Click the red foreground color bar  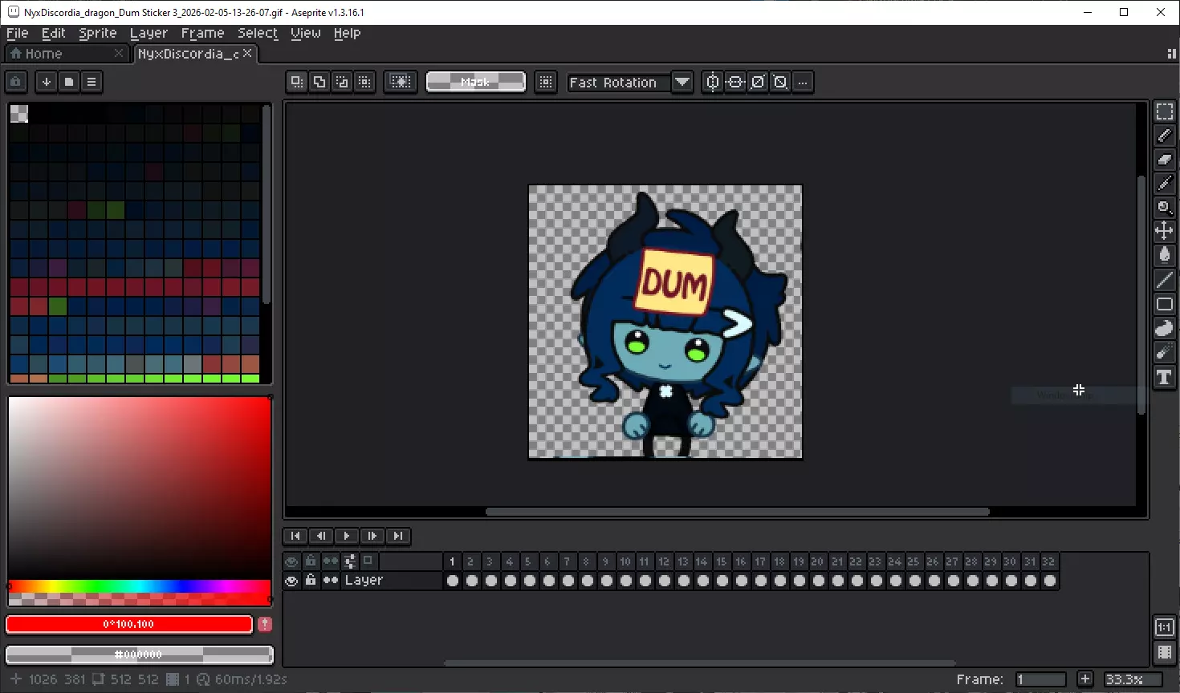click(129, 624)
